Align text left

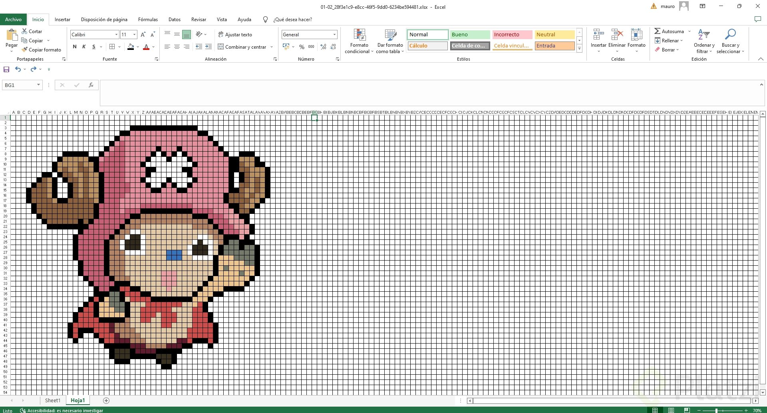click(167, 47)
